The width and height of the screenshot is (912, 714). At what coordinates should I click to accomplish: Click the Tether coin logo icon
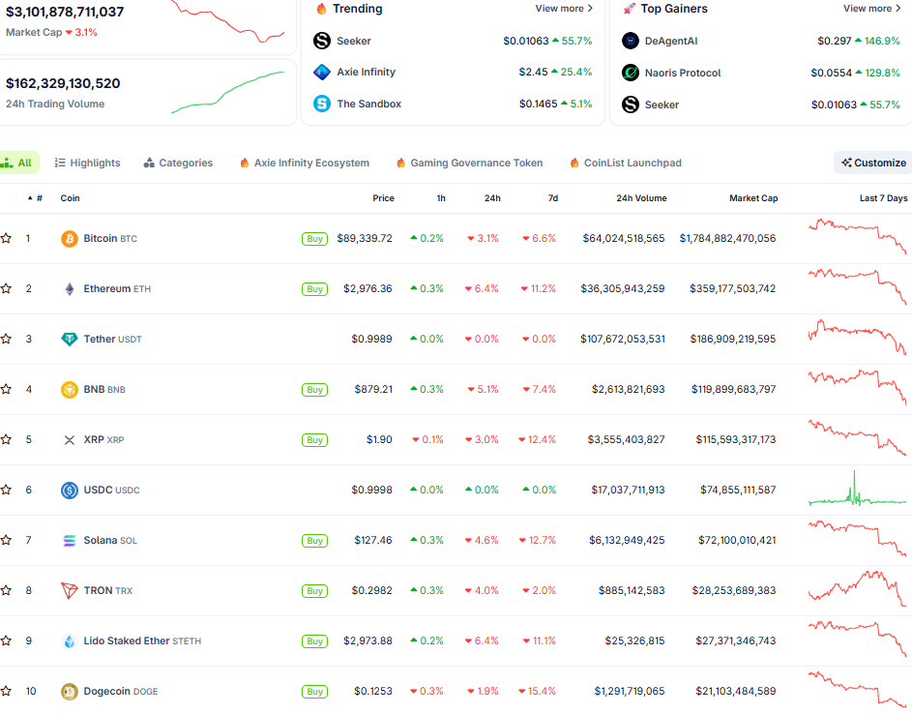click(70, 339)
